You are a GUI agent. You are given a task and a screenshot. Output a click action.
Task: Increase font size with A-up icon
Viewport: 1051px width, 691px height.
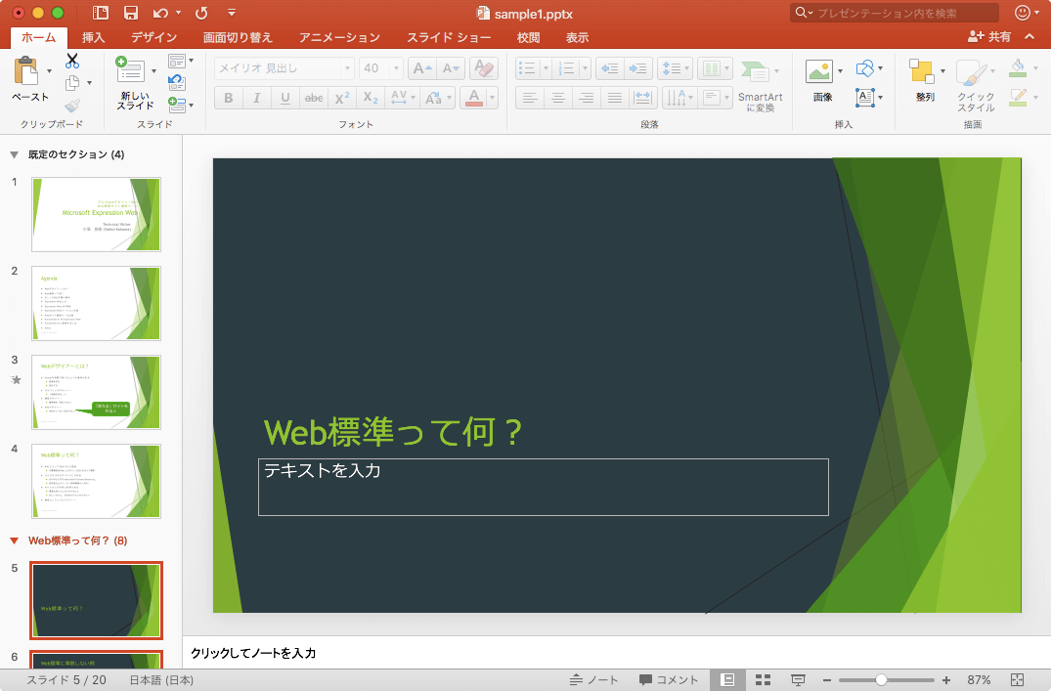(422, 68)
